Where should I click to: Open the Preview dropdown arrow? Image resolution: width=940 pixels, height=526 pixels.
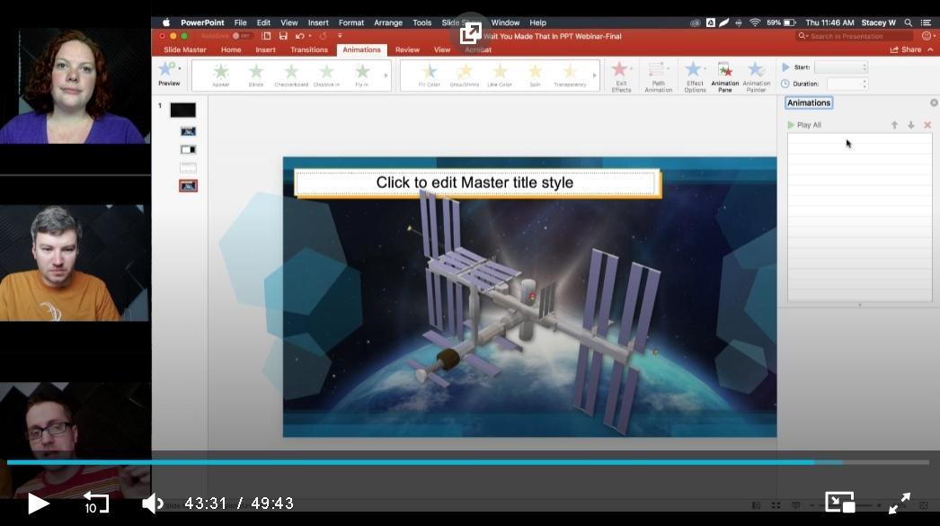tap(180, 68)
